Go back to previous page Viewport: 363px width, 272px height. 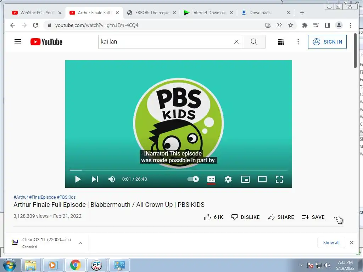[13, 25]
